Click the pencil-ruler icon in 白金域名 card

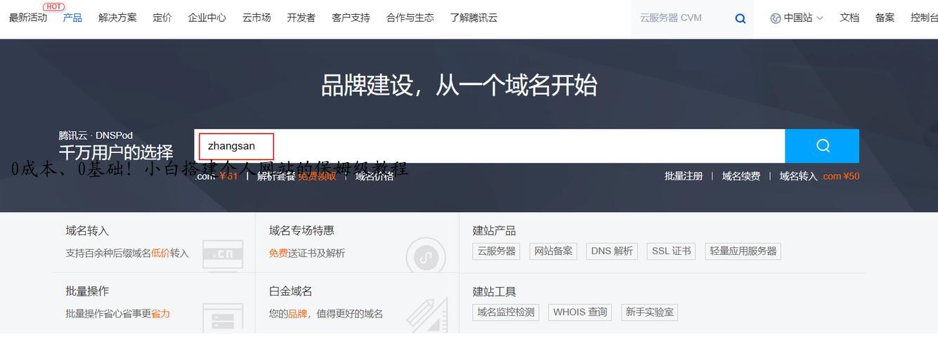click(426, 316)
